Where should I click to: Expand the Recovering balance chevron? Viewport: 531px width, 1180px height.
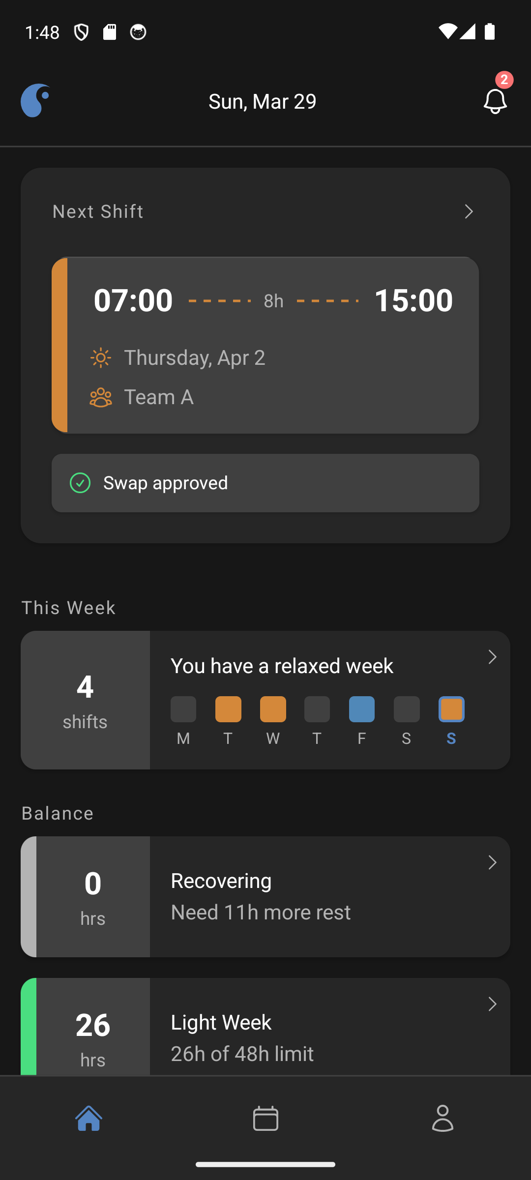tap(492, 863)
